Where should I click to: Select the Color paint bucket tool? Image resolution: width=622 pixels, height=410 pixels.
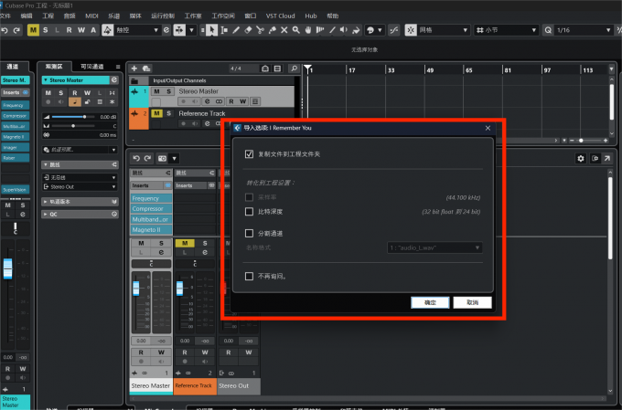[x=356, y=30]
